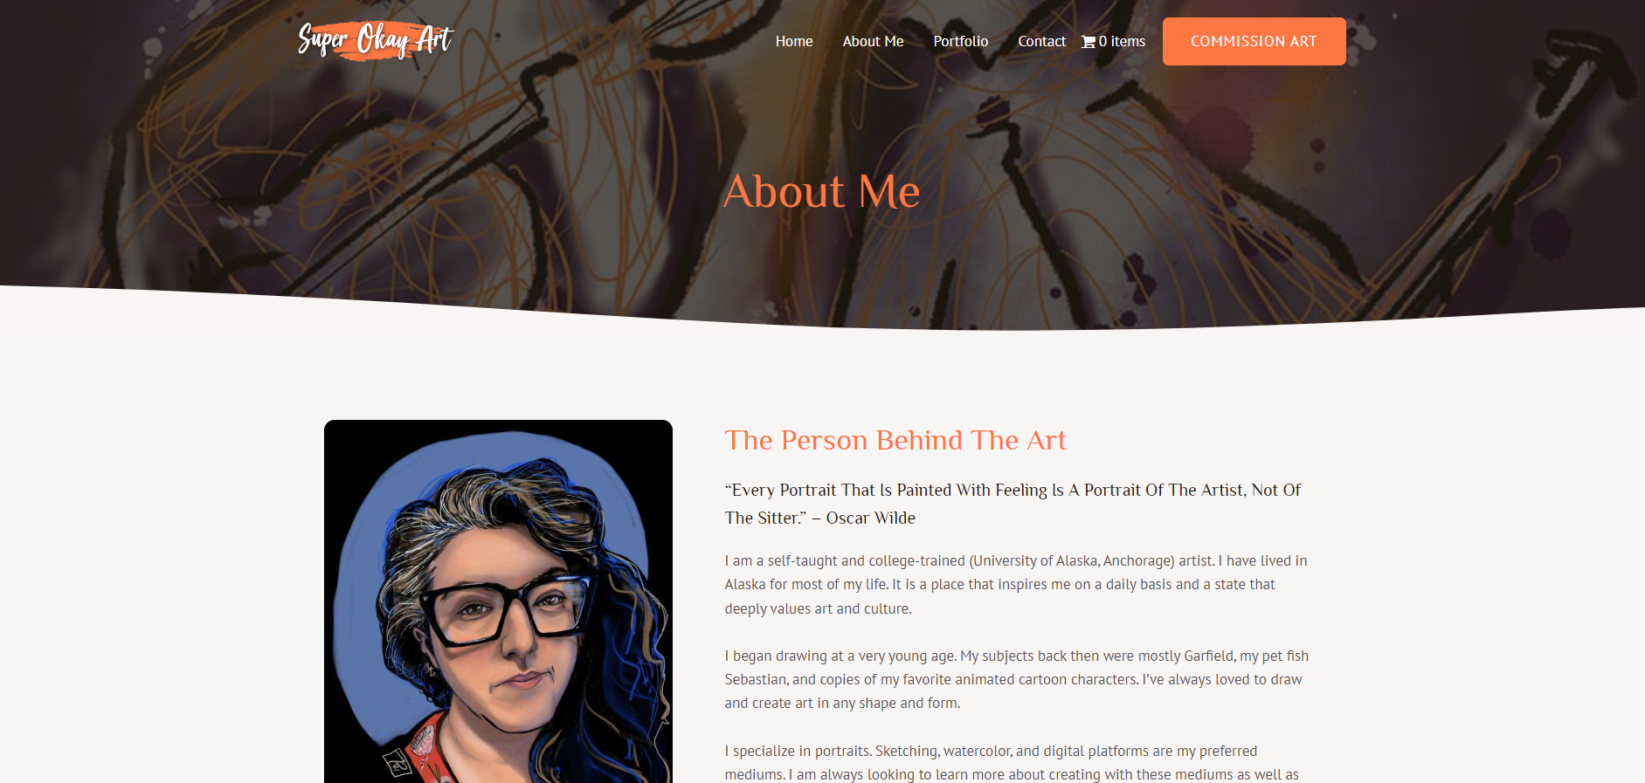The height and width of the screenshot is (783, 1645).
Task: Go to the Home page
Action: click(x=794, y=41)
